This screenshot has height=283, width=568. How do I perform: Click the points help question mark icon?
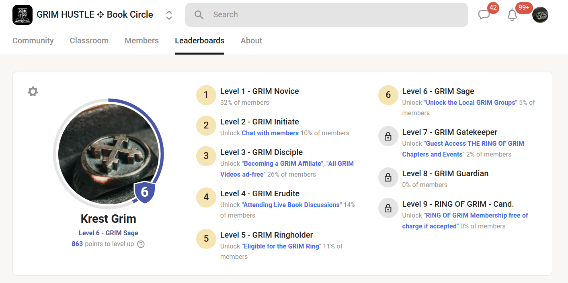(x=141, y=244)
